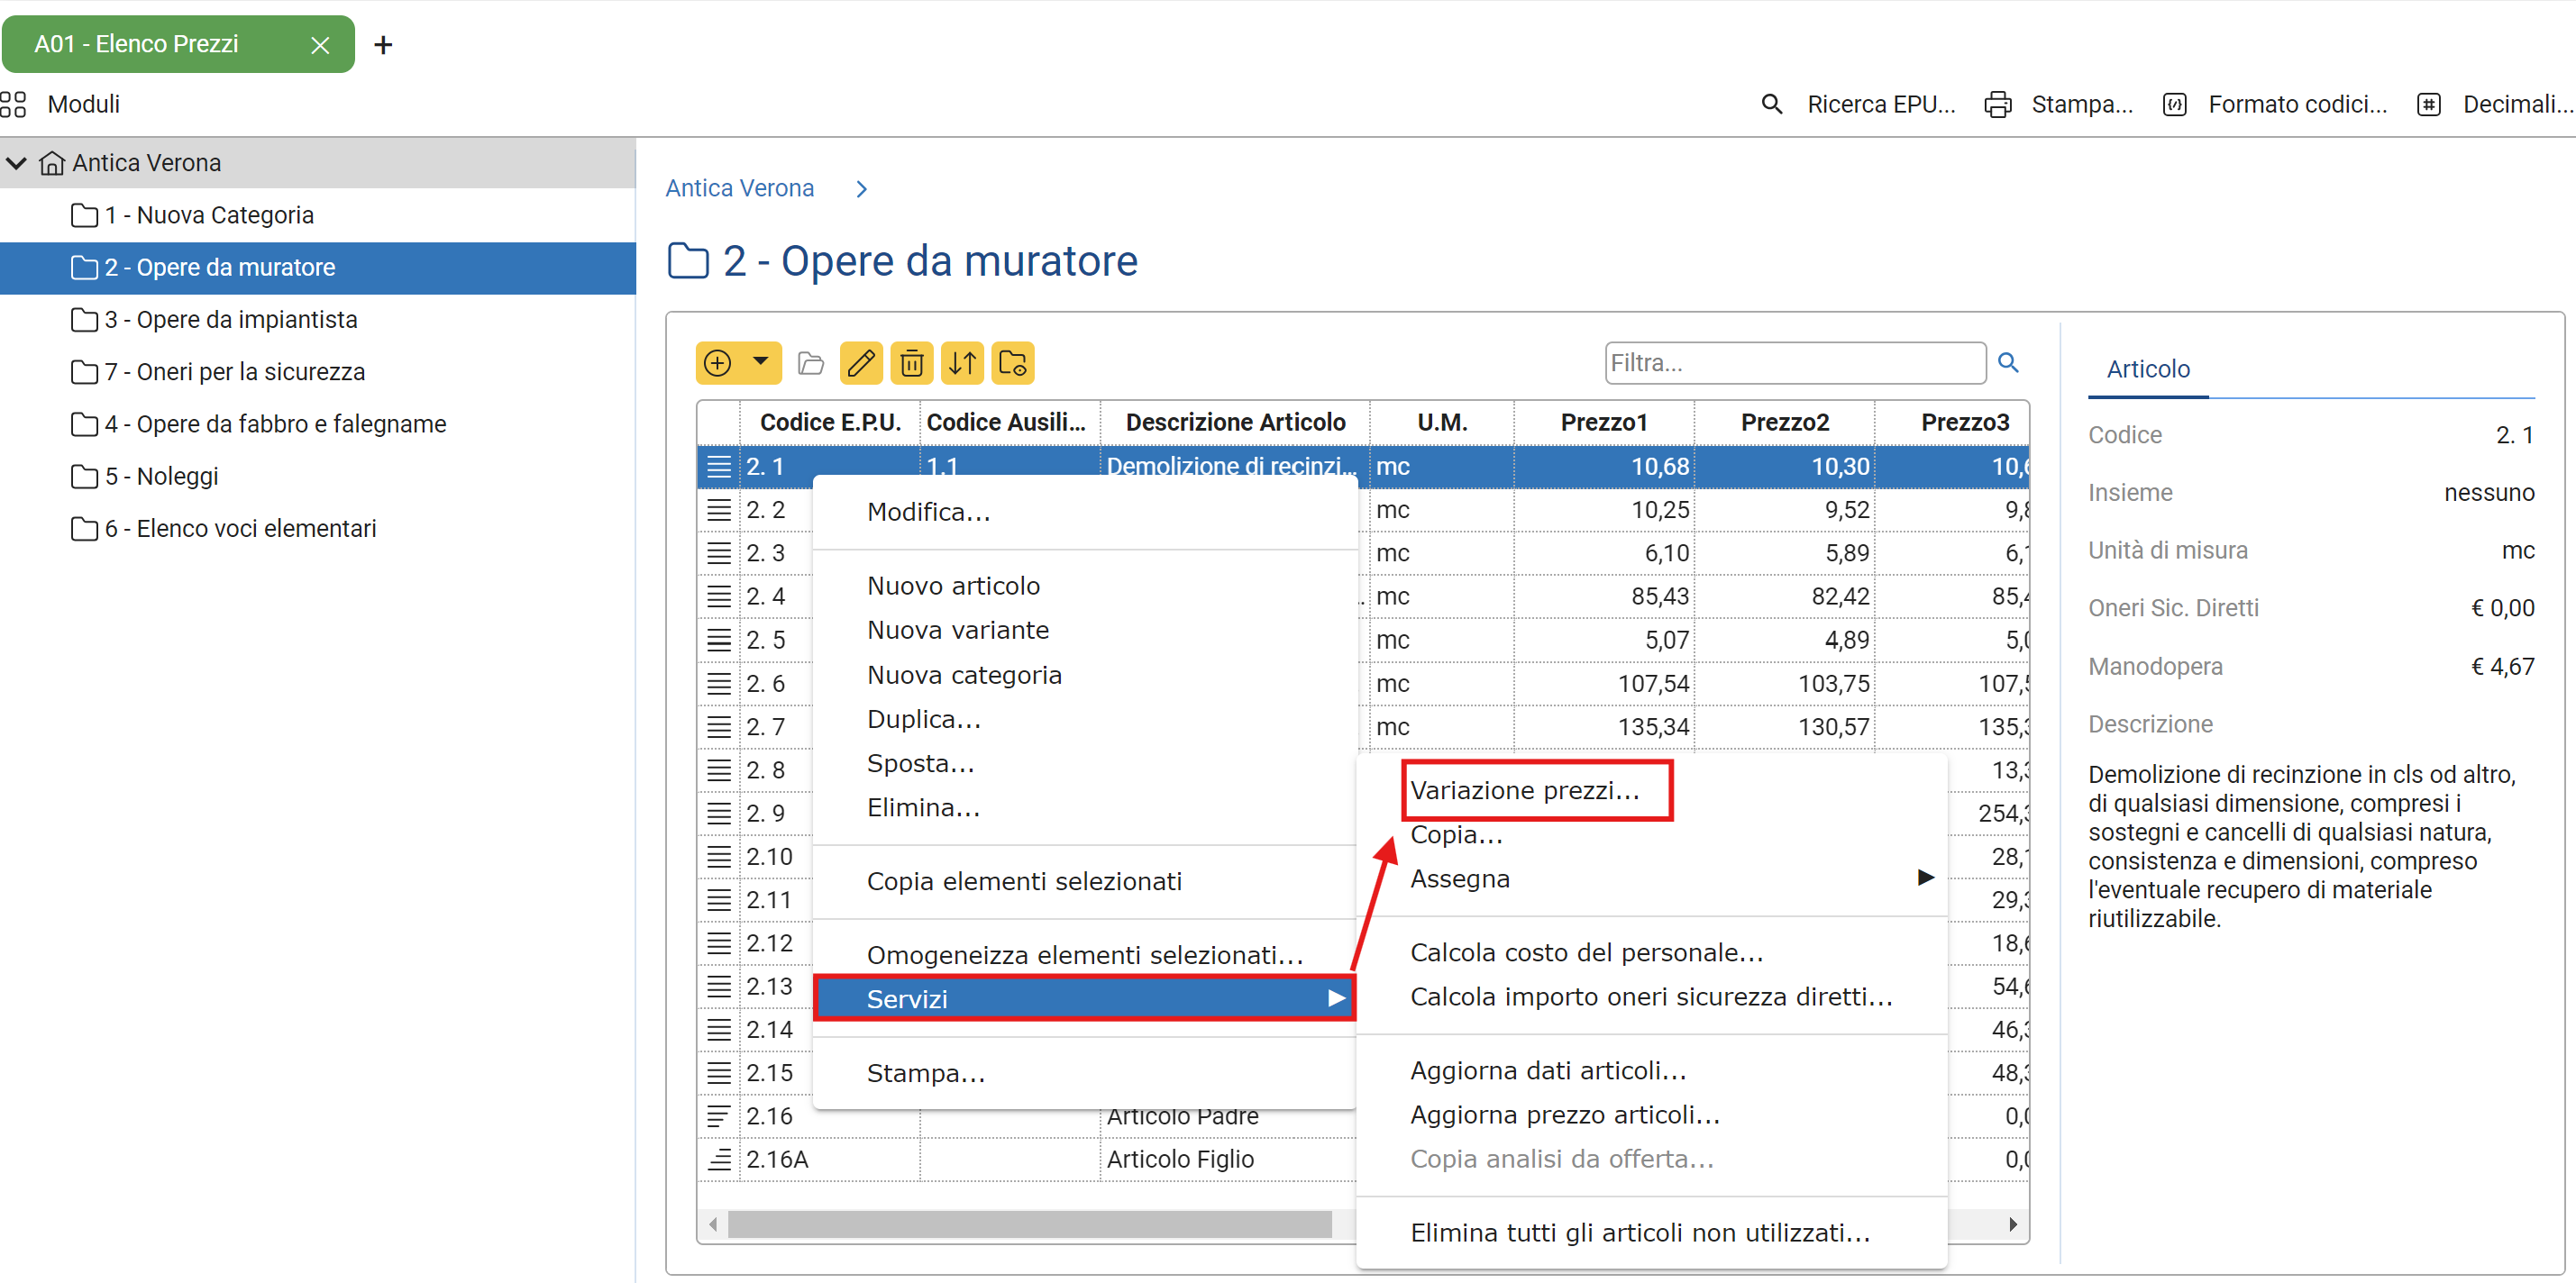Click the magnifier icon beside the Filtra field
The width and height of the screenshot is (2576, 1283).
2008,362
